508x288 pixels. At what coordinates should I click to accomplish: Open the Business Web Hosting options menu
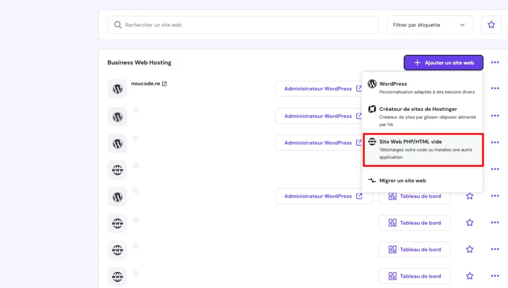pos(495,62)
